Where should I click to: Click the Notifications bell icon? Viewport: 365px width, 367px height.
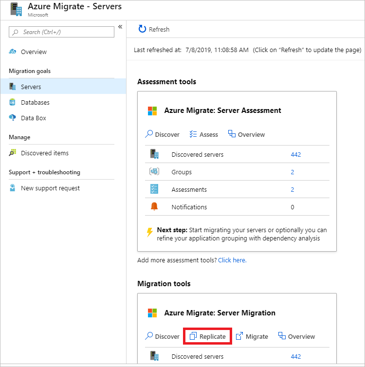click(154, 206)
